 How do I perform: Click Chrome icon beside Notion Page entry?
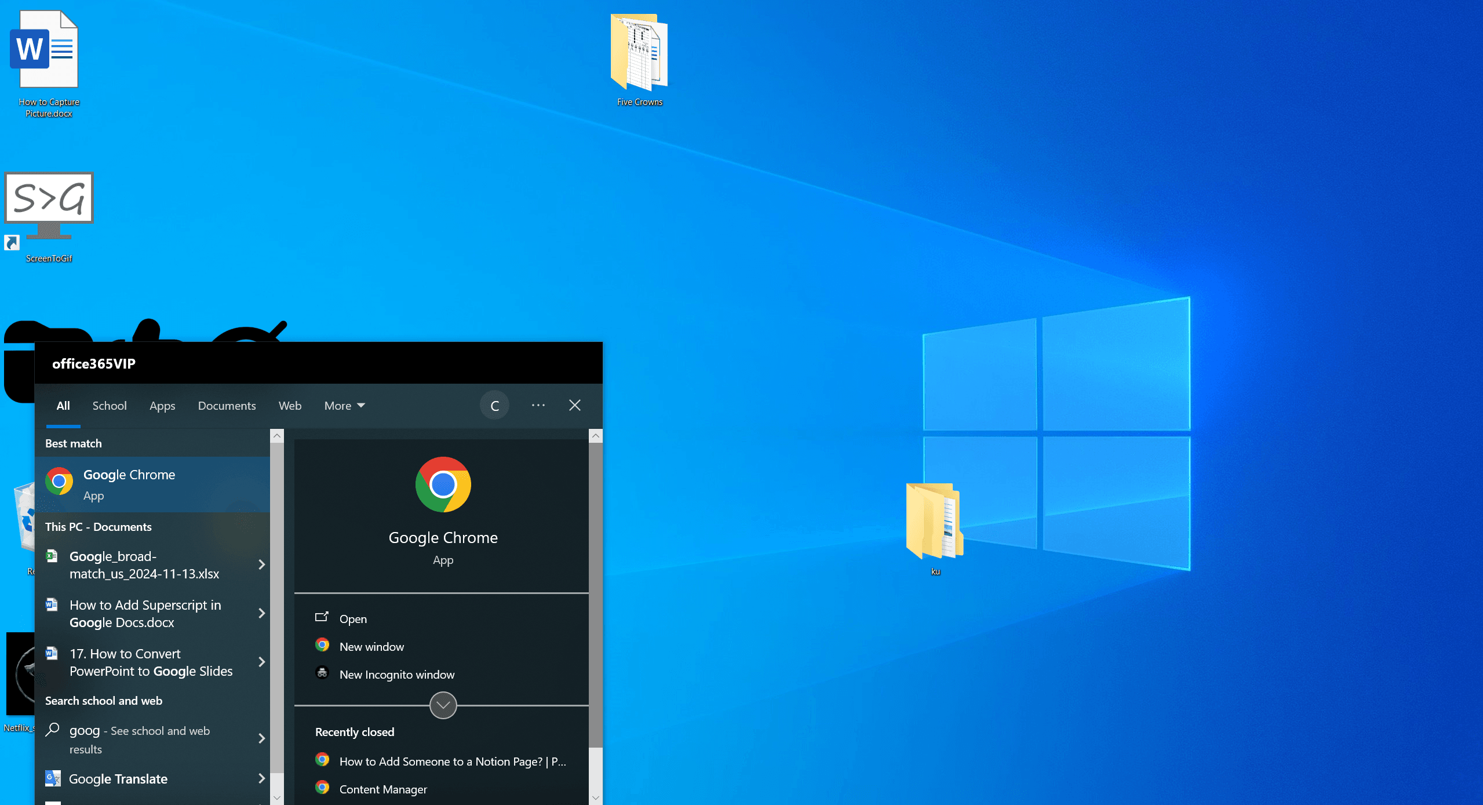322,760
